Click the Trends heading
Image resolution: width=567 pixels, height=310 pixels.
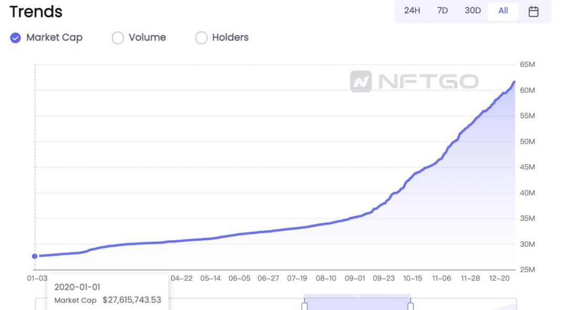pyautogui.click(x=36, y=12)
